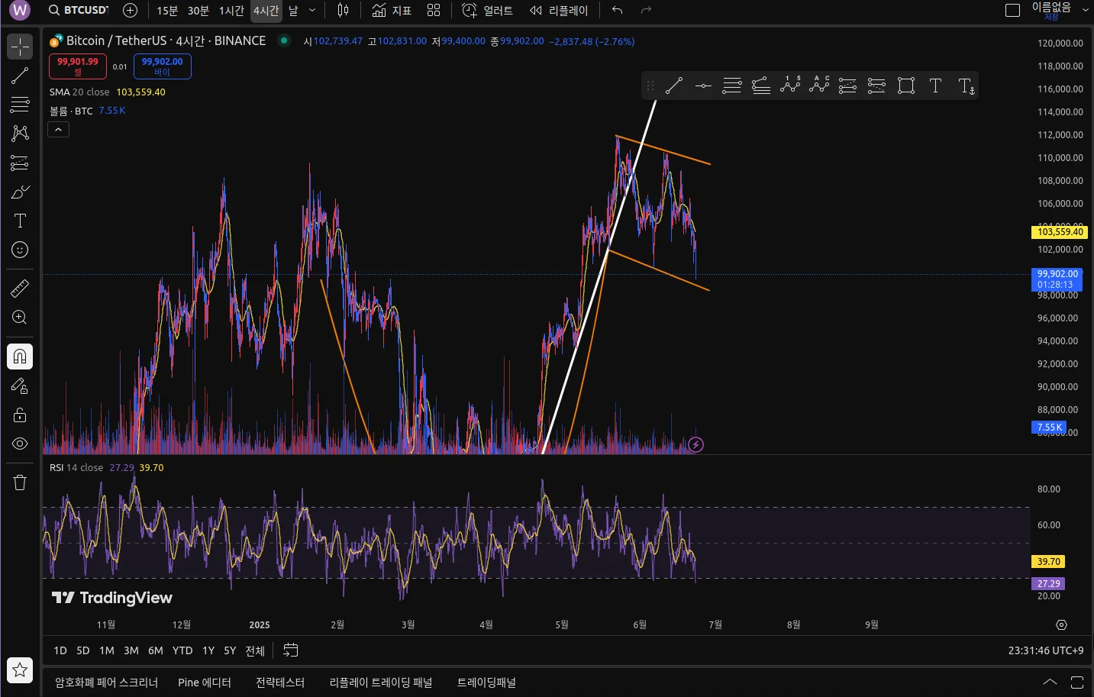
Task: Pick horizontal line in floating drawing toolbar
Action: [x=703, y=86]
